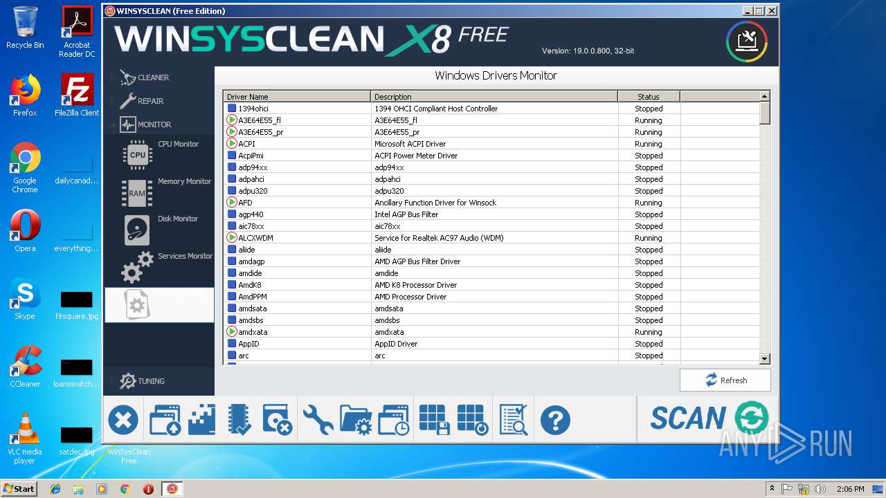This screenshot has height=498, width=886.
Task: Select the AcpiPmi driver row
Action: (491, 156)
